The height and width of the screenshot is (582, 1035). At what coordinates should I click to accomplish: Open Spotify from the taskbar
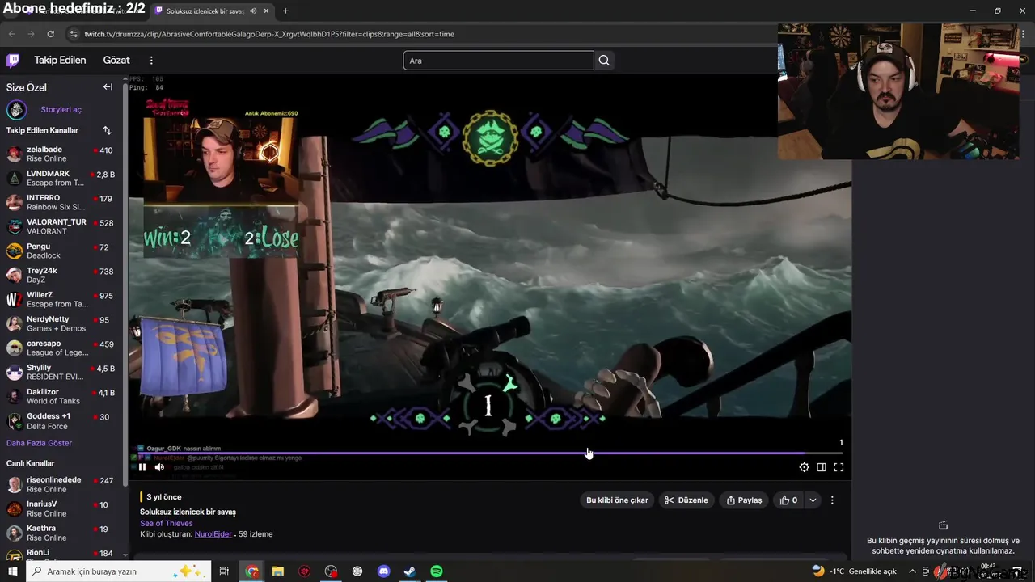[x=437, y=571]
